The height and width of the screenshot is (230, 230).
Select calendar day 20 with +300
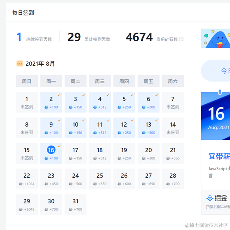(x=148, y=153)
